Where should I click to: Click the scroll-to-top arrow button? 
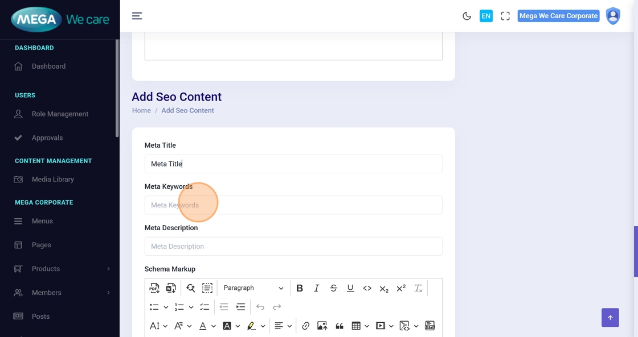tap(610, 318)
